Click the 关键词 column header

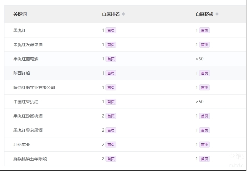tap(20, 14)
